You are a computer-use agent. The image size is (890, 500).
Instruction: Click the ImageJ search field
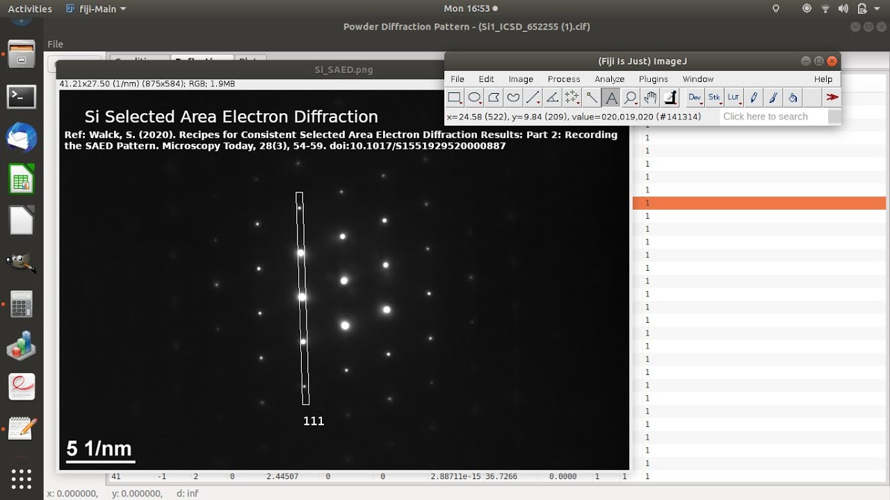click(773, 117)
